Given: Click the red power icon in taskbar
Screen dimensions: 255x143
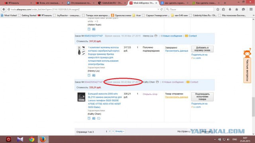Looking at the screenshot, I should tap(8, 139).
